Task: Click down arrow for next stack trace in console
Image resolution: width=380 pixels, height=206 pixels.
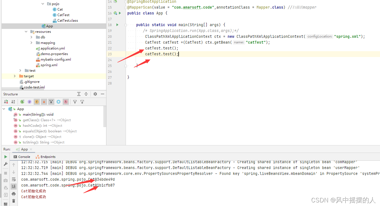Action: coord(14,172)
